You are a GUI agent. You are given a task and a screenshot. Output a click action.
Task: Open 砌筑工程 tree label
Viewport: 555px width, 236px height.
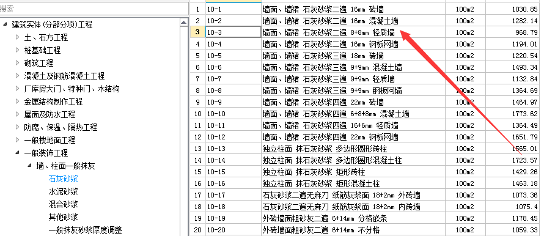39,63
